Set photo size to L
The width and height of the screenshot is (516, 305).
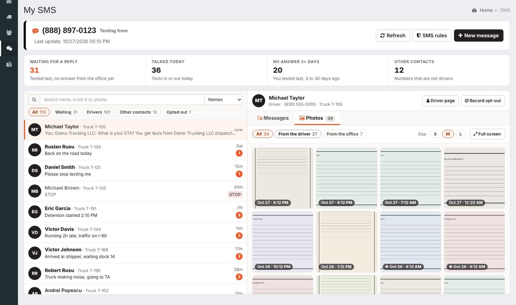pos(460,134)
